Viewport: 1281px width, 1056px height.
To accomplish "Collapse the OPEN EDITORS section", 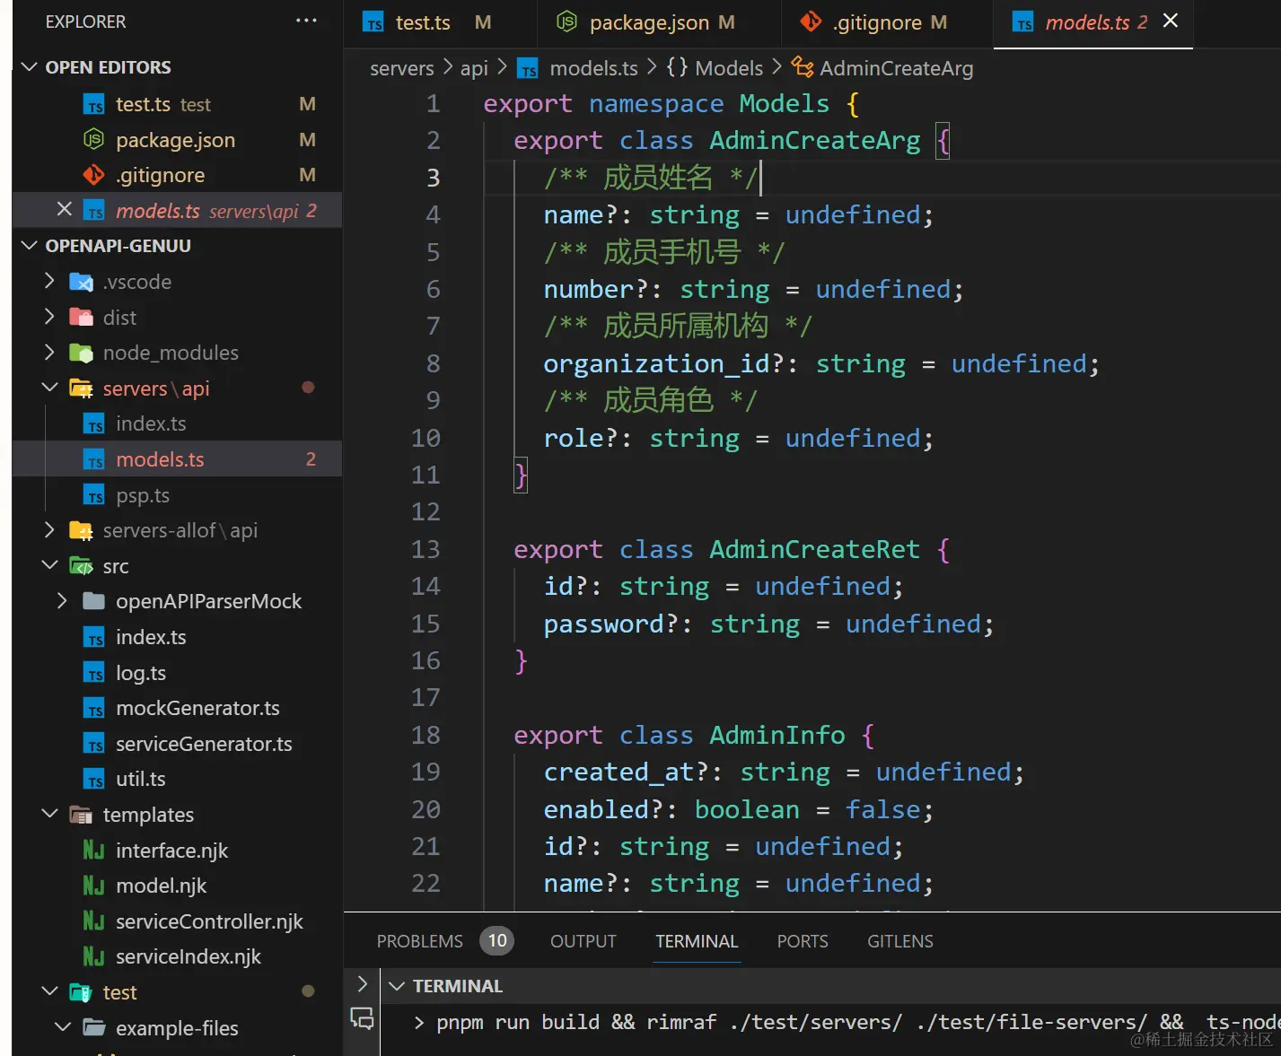I will coord(30,67).
